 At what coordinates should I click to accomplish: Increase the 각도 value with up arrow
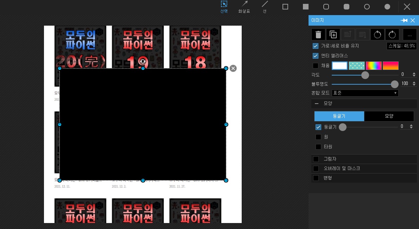point(414,73)
